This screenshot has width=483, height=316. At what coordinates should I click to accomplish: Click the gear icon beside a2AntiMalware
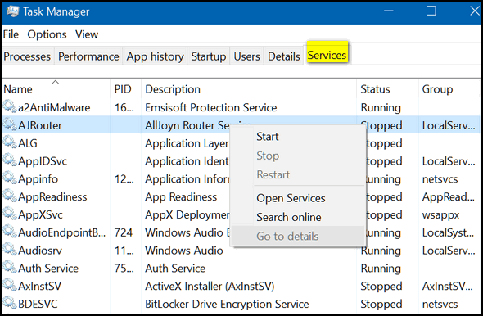(10, 106)
